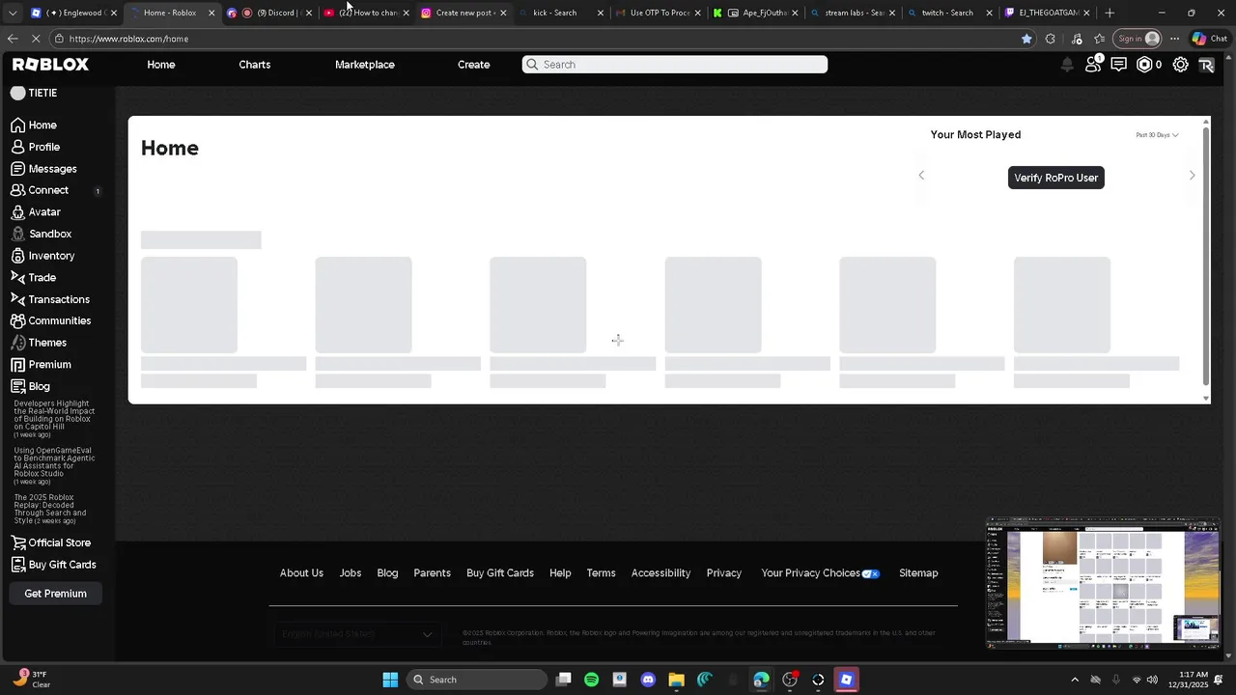Open the Trade sidebar entry
Image resolution: width=1236 pixels, height=695 pixels.
(34, 277)
